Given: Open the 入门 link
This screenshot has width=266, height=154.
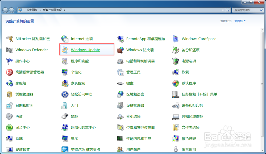Looking at the screenshot, I should tap(74, 106).
